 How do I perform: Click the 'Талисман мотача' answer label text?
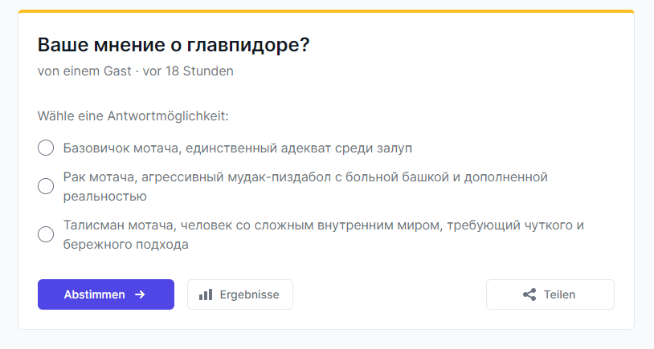[x=324, y=234]
